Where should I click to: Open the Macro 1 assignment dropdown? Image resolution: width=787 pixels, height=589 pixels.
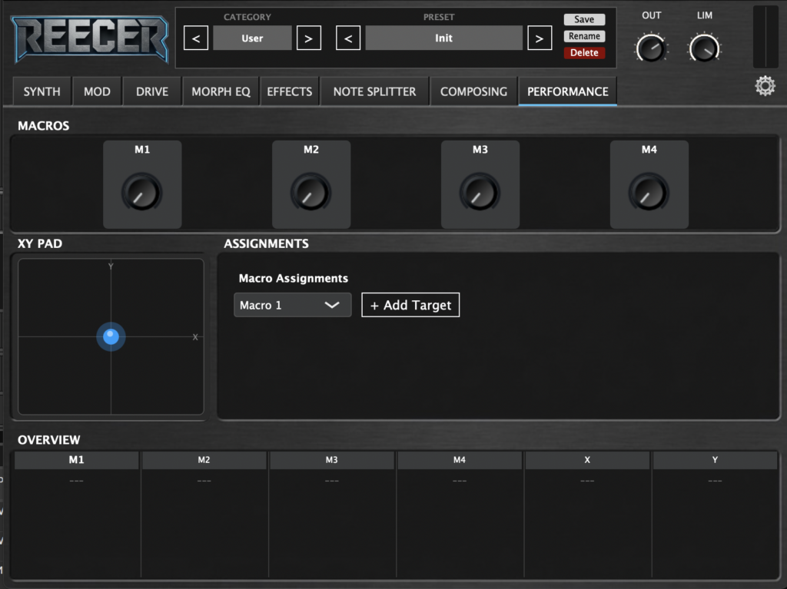292,305
